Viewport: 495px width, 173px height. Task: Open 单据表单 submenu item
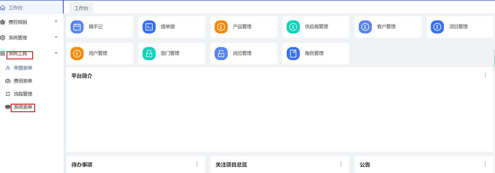click(31, 68)
